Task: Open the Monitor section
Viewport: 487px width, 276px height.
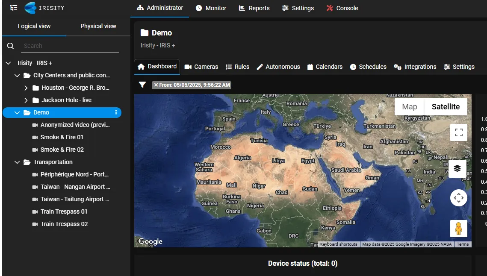Action: coord(211,8)
